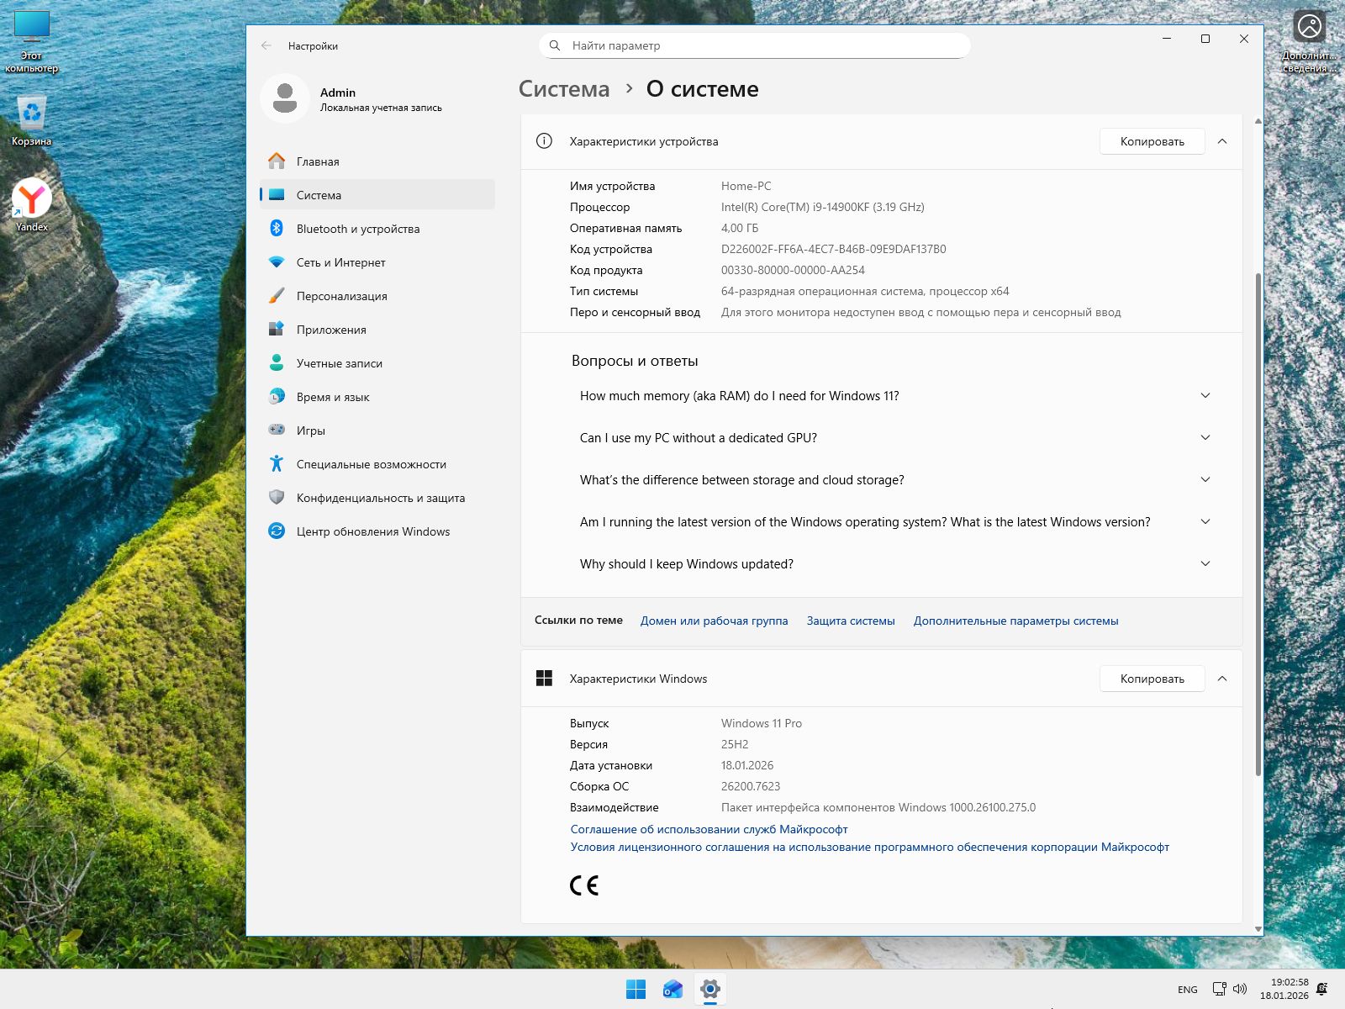Click the Accessibility figure icon
The height and width of the screenshot is (1009, 1345).
coord(277,464)
